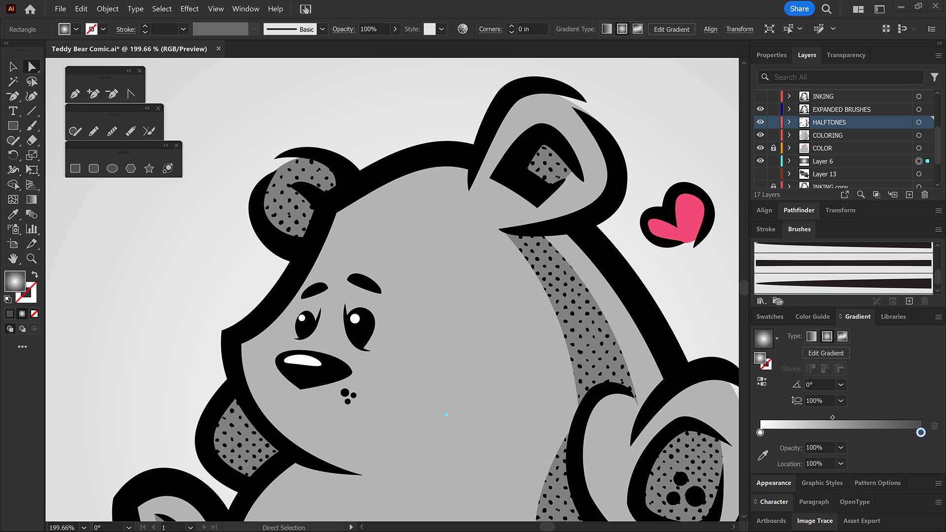Click Align in the control bar
Viewport: 946px width, 532px height.
pos(710,29)
